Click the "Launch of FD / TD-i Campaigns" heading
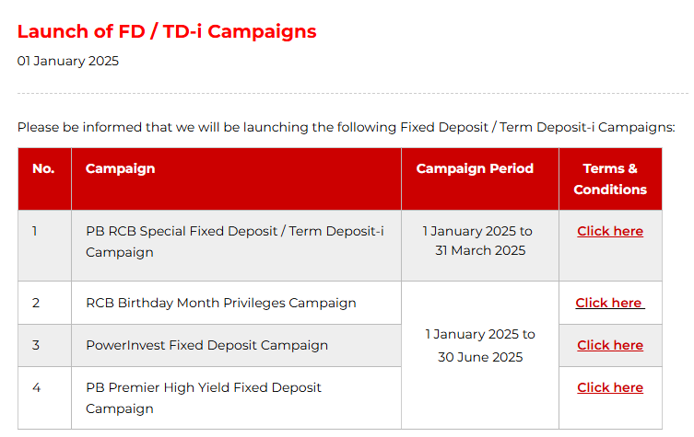The width and height of the screenshot is (694, 437). click(167, 31)
